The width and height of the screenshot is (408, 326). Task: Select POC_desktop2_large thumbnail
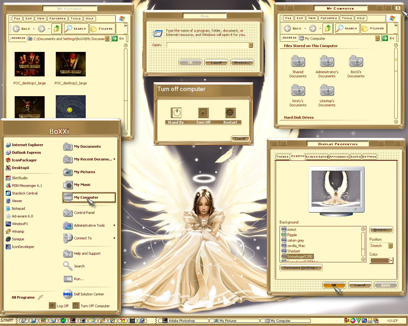pos(70,64)
